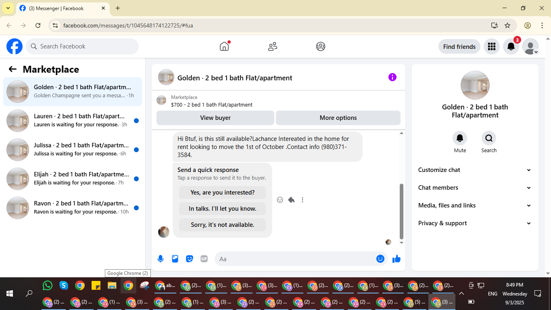Viewport: 551px width, 310px height.
Task: Click the install app icon in address bar
Action: [x=495, y=25]
